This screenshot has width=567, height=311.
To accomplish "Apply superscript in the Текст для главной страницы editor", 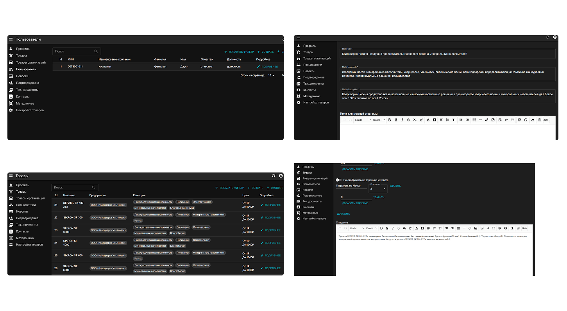I will click(x=421, y=120).
